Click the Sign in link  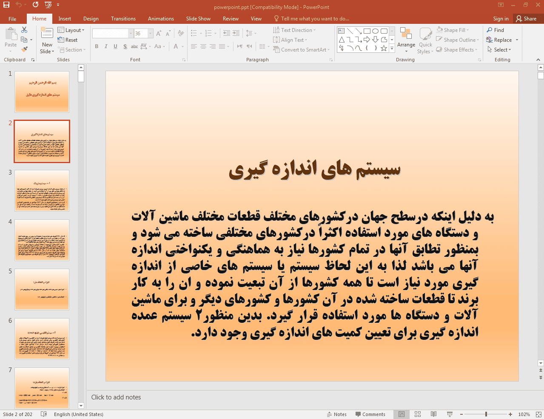pos(501,19)
